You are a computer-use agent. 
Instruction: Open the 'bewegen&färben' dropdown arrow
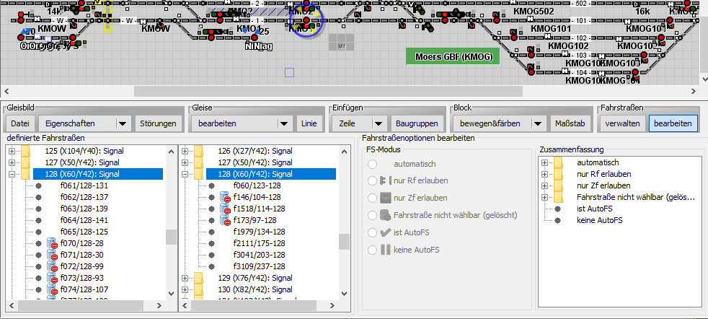537,124
